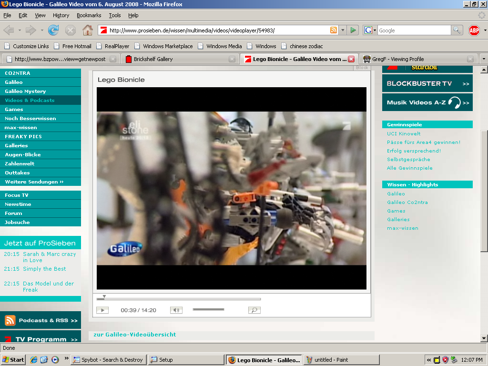
Task: Click the Google search magnifier icon
Action: 456,30
